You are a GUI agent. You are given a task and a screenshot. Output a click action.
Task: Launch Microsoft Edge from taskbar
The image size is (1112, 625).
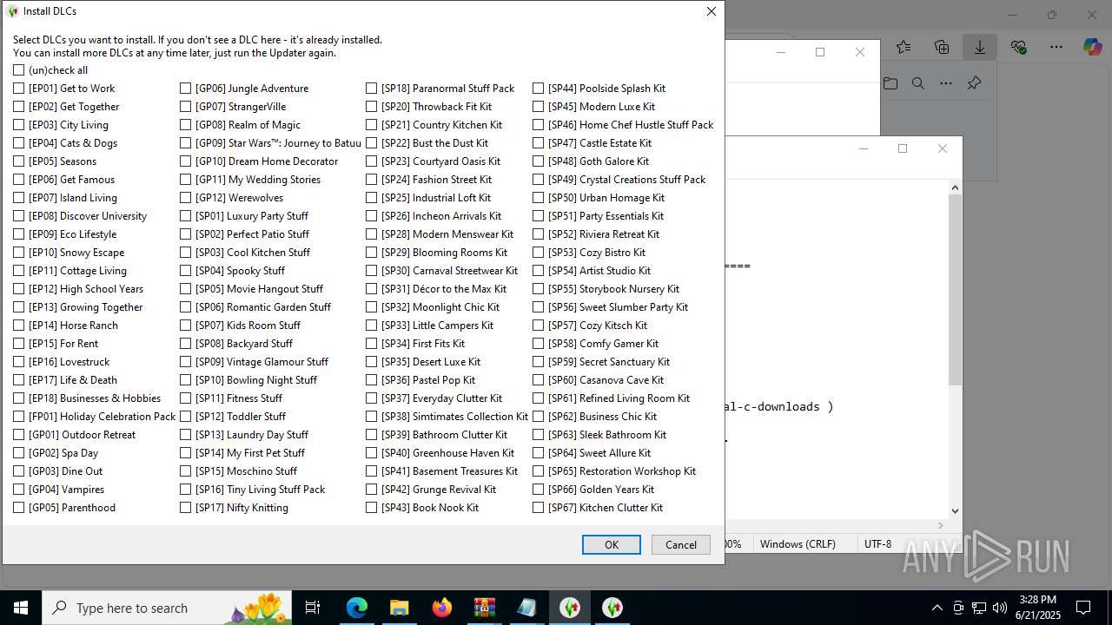pyautogui.click(x=357, y=608)
